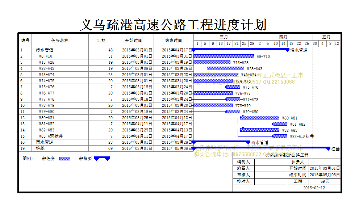The height and width of the screenshot is (210, 359).
Task: Select the W82-W83 Gantt bar
Action: (260, 130)
